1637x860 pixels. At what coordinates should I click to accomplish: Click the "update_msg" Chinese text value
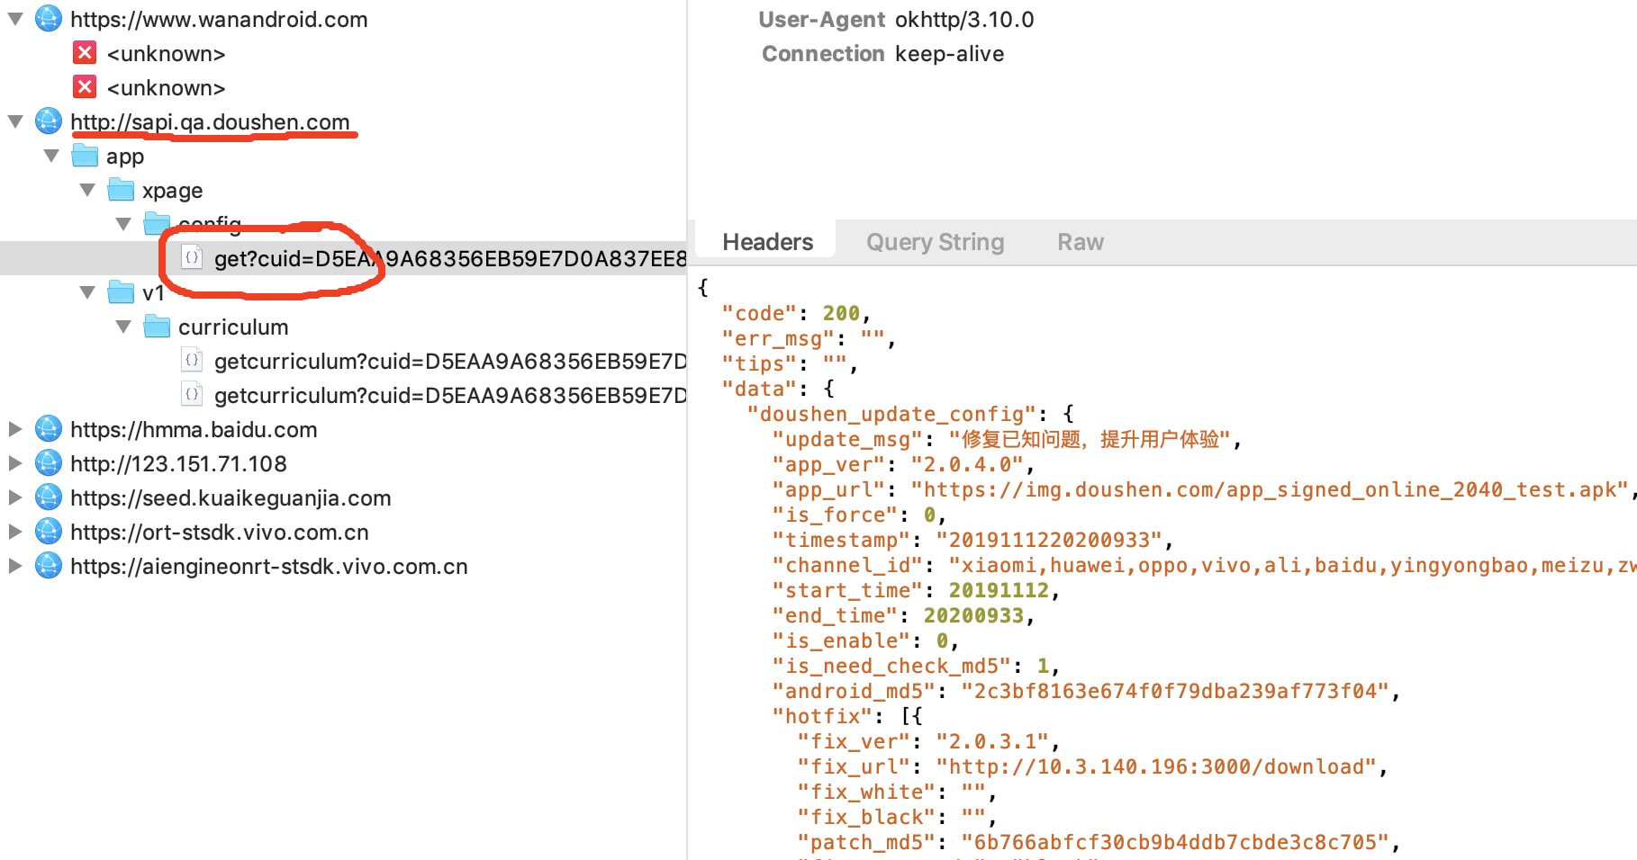(x=1090, y=439)
